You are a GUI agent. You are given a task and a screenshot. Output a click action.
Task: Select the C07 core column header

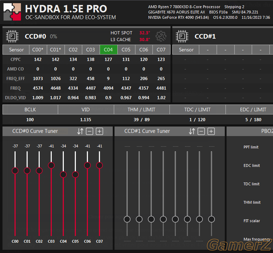pos(161,50)
